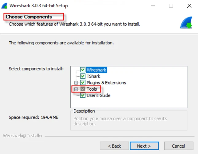Click the Wireshark fin icon in title bar
This screenshot has width=199, height=154.
4,6
